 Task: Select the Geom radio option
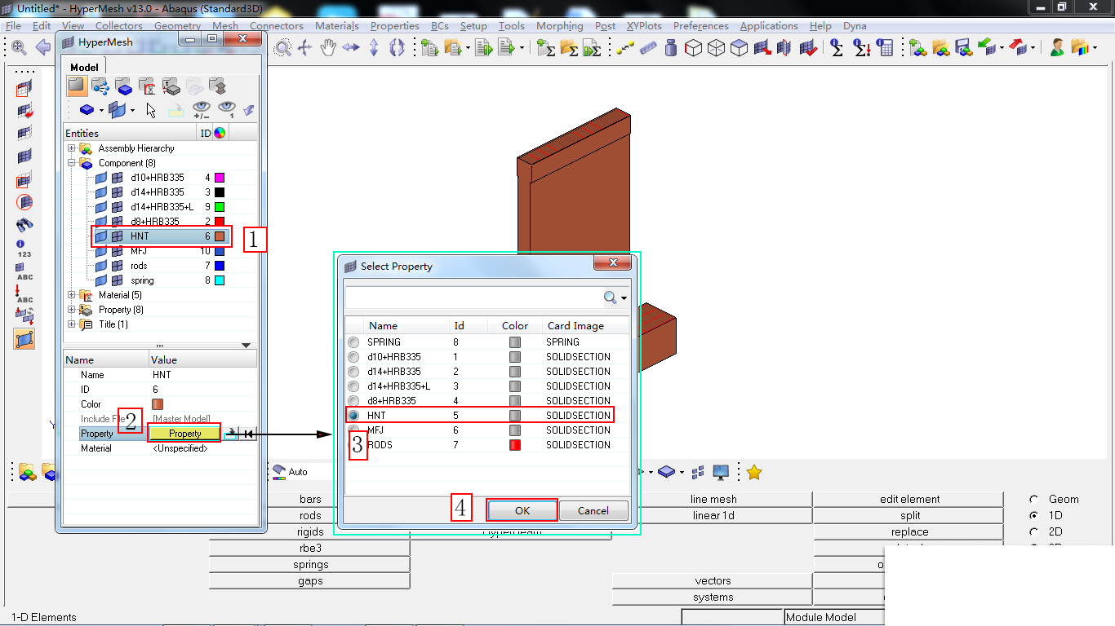click(1034, 500)
